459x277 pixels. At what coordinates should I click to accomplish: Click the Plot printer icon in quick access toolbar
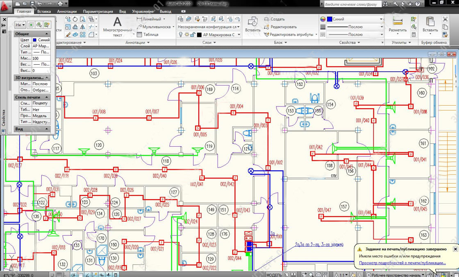(60, 4)
